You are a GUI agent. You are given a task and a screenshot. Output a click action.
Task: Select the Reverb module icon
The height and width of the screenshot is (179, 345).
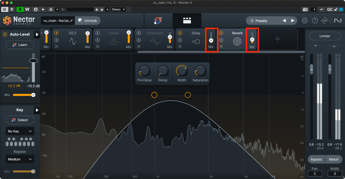237,41
